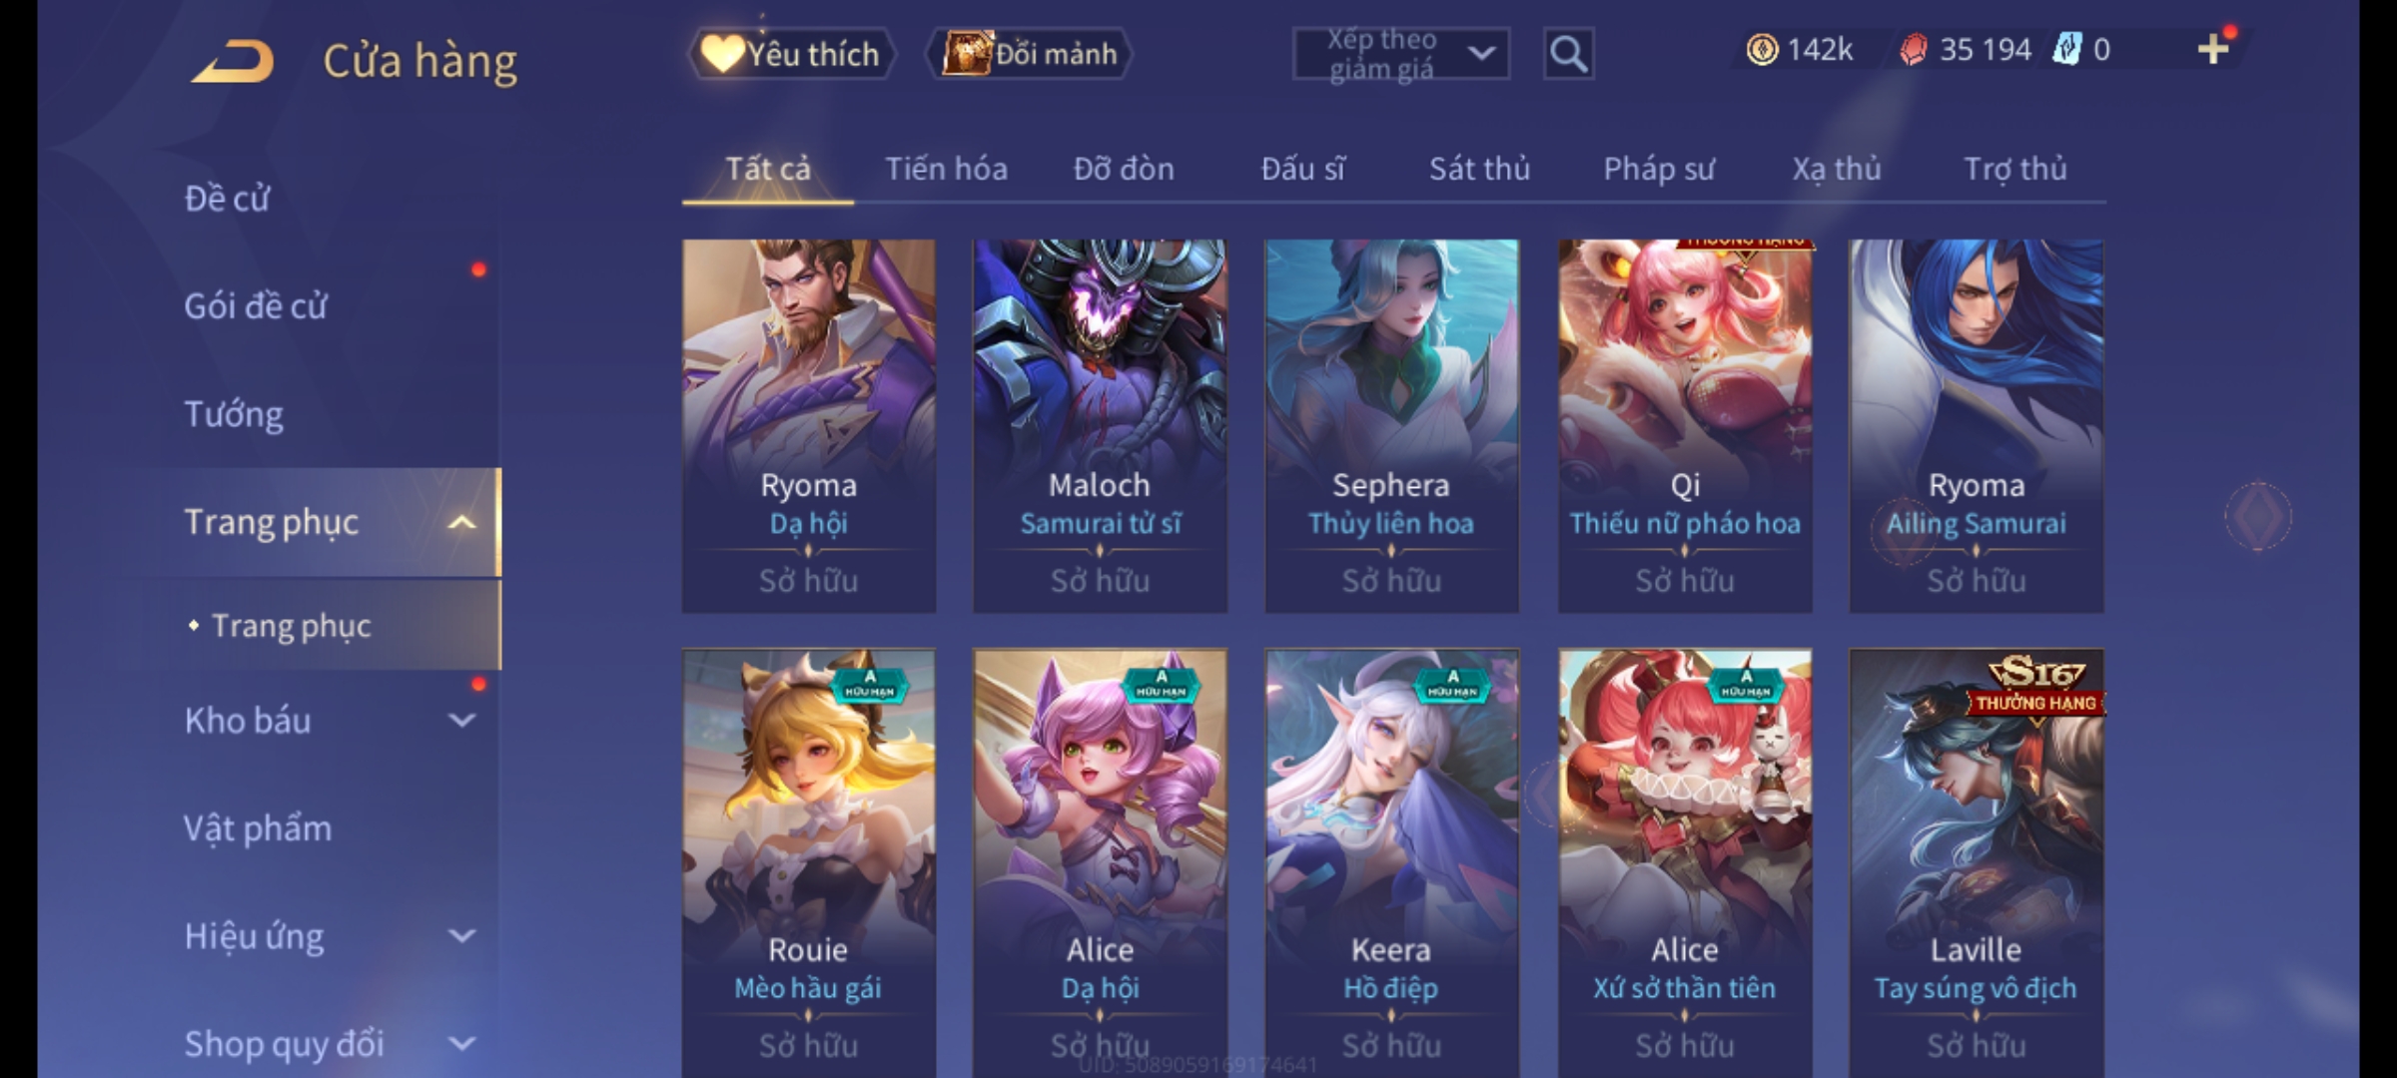Screen dimensions: 2397x1078
Task: Tap the red ruby currency icon
Action: [x=1914, y=50]
